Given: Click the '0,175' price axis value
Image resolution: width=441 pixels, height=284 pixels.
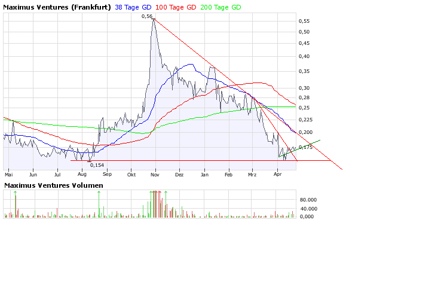Looking at the screenshot, I should (x=306, y=147).
